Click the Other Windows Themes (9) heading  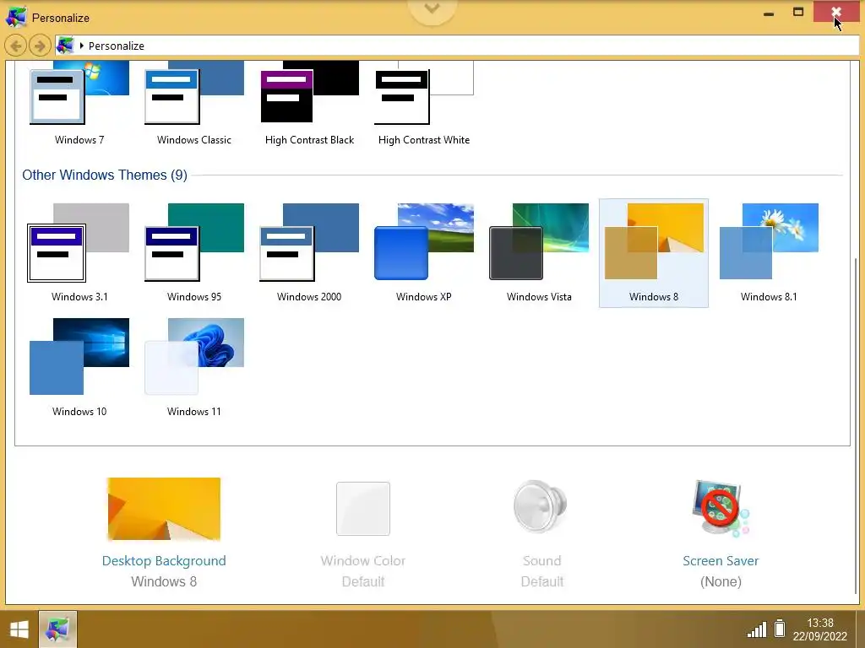[x=105, y=175]
